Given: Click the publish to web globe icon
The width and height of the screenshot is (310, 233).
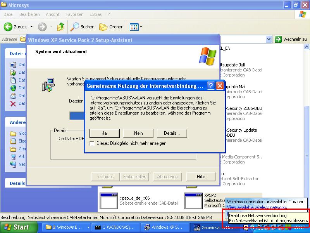Looking at the screenshot, I should tap(13, 88).
